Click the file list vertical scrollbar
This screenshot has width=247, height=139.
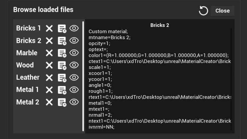83,76
